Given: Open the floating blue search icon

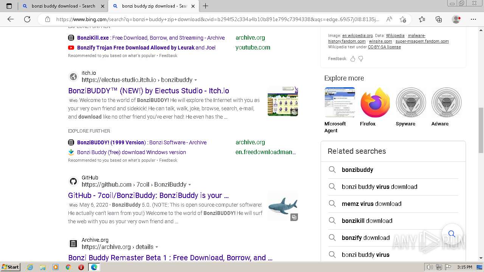Looking at the screenshot, I should click(452, 234).
